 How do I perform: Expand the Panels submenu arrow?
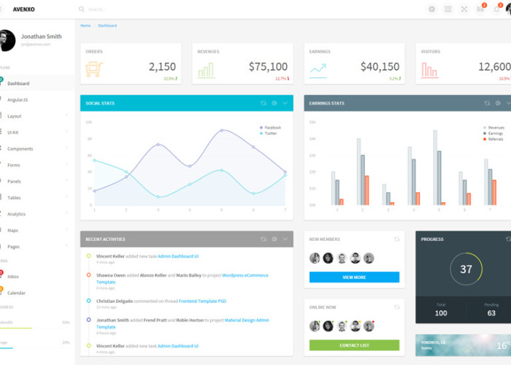(x=67, y=180)
